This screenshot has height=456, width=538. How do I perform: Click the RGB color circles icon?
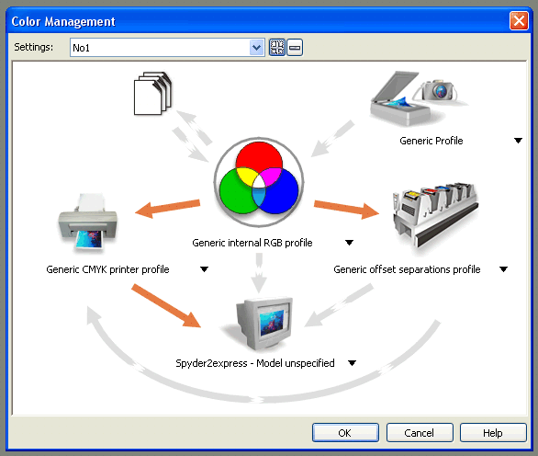[259, 182]
